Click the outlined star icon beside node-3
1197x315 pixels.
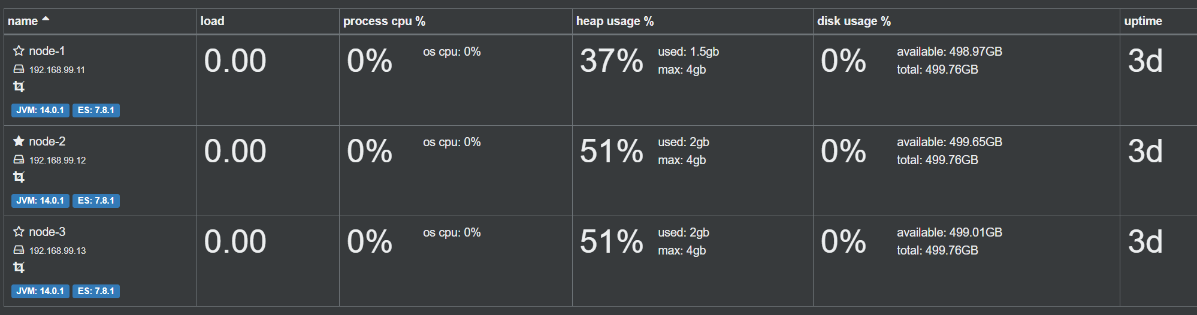pyautogui.click(x=19, y=232)
